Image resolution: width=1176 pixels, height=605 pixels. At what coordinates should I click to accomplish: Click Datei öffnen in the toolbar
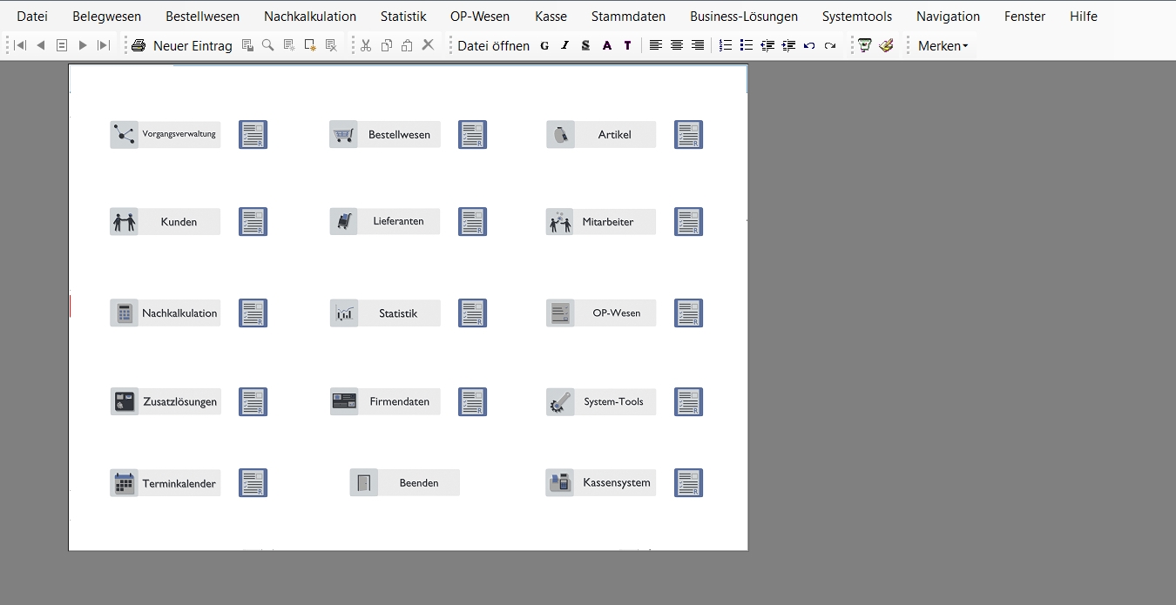(494, 45)
